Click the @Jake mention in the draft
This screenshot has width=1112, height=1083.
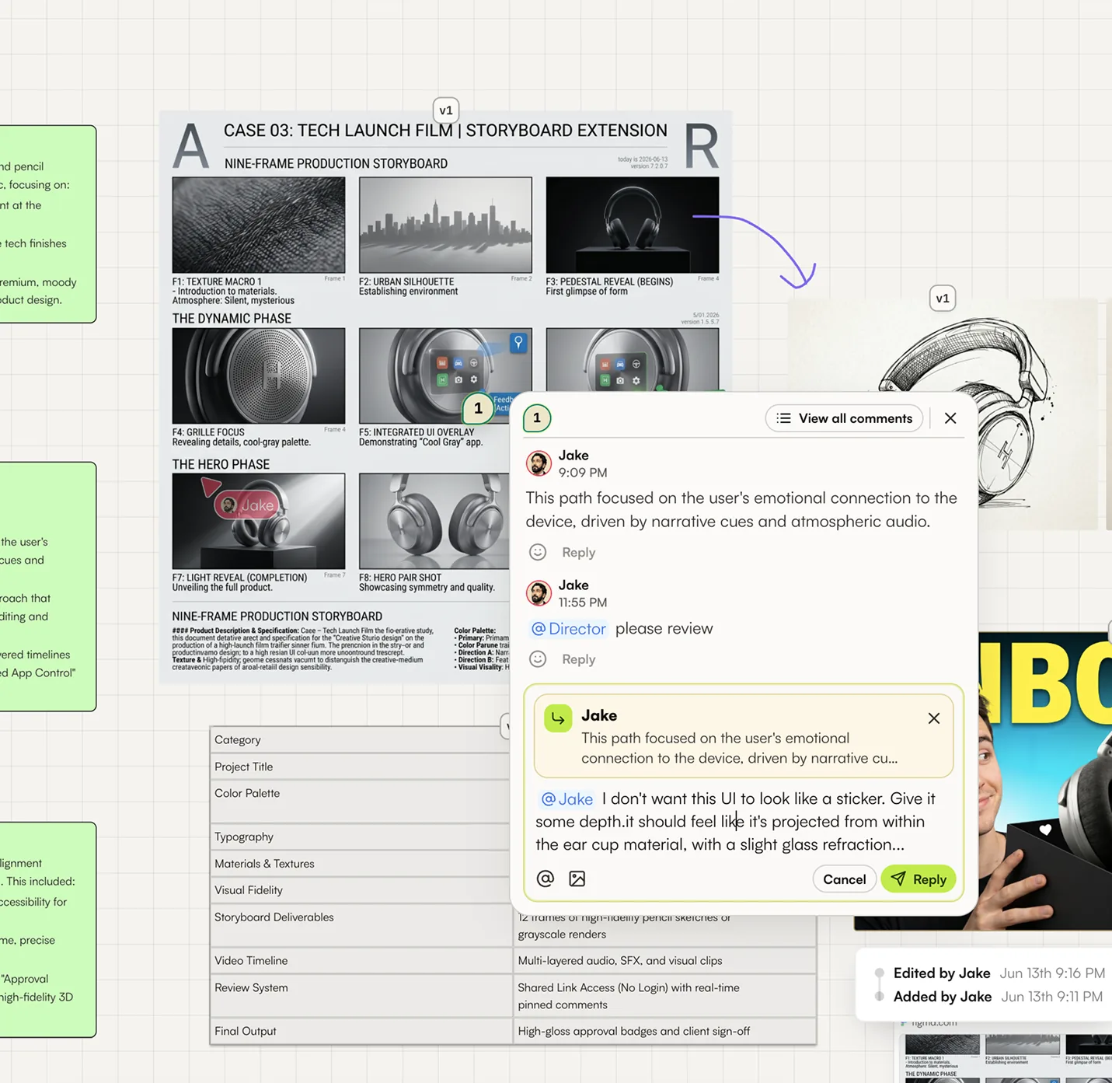point(566,798)
